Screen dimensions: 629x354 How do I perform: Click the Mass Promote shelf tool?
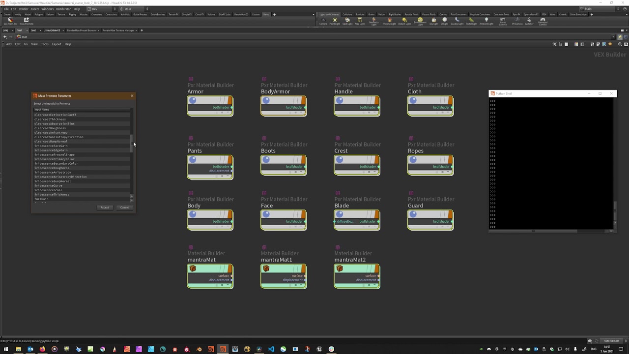pos(27,21)
